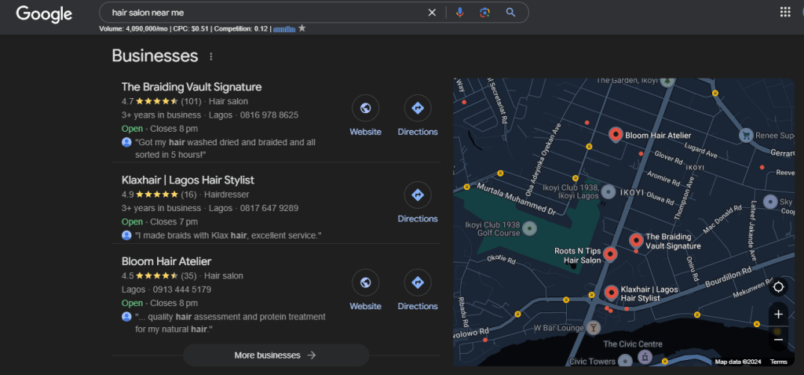Expand the More businesses list
Image resolution: width=804 pixels, height=375 pixels.
[x=276, y=355]
